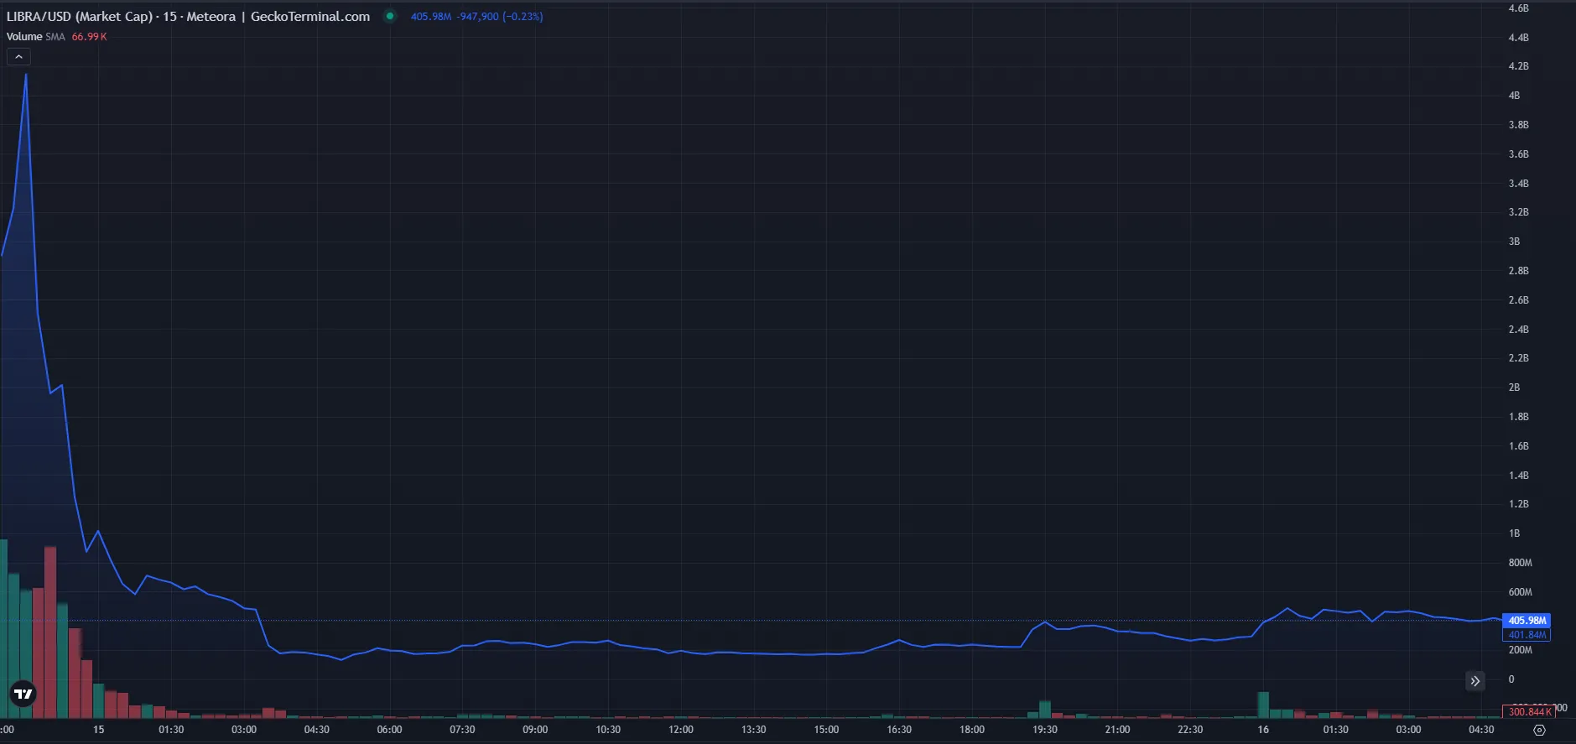Image resolution: width=1576 pixels, height=744 pixels.
Task: Click the date 16 marker on time axis
Action: click(x=1263, y=730)
